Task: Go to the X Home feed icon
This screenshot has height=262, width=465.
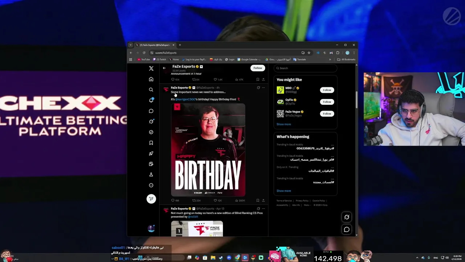Action: click(151, 79)
